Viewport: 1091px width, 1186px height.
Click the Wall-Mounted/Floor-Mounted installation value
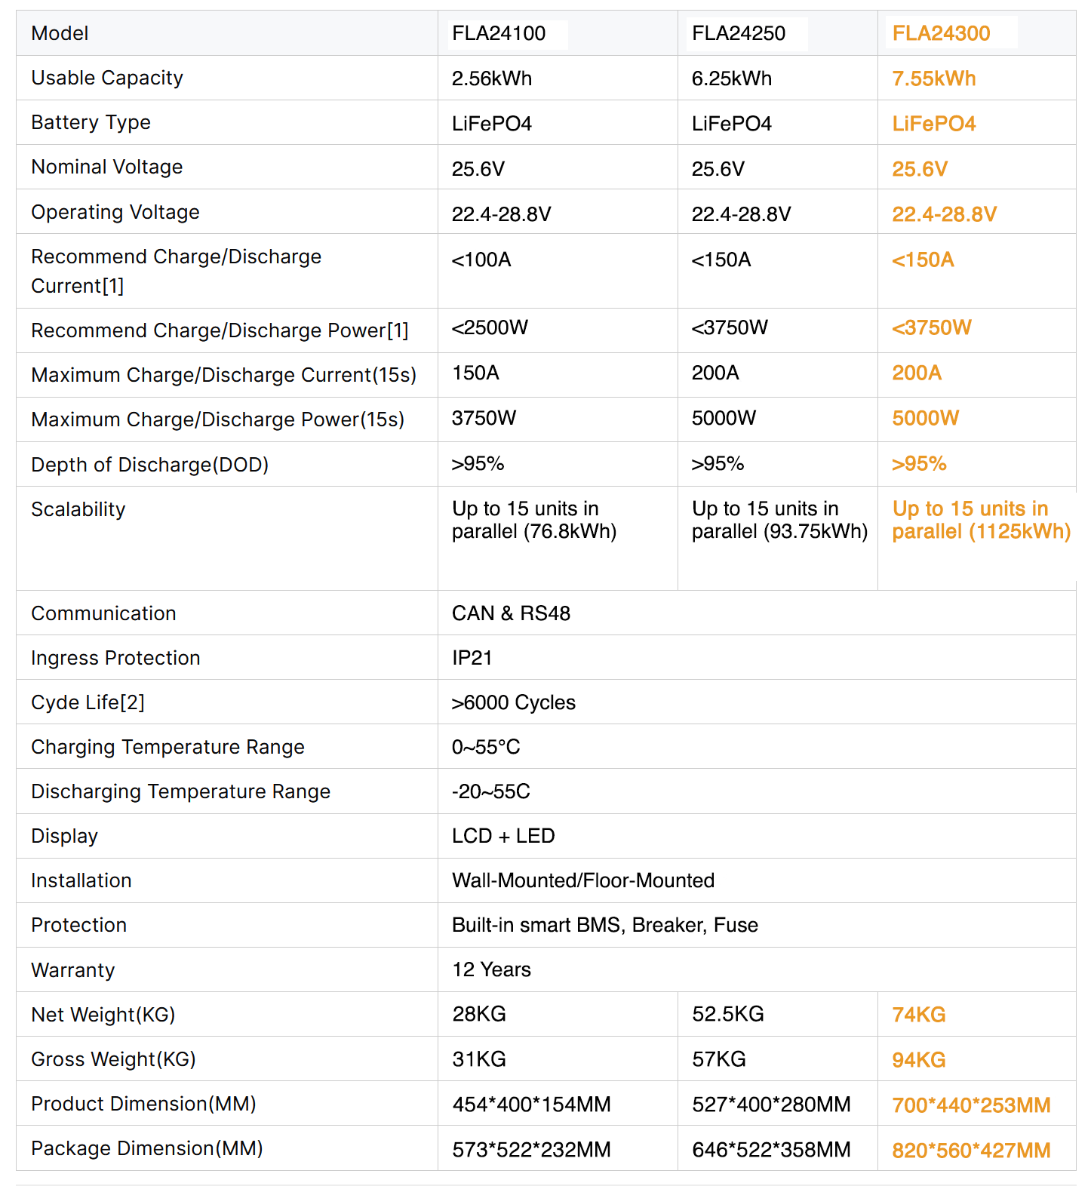[583, 880]
